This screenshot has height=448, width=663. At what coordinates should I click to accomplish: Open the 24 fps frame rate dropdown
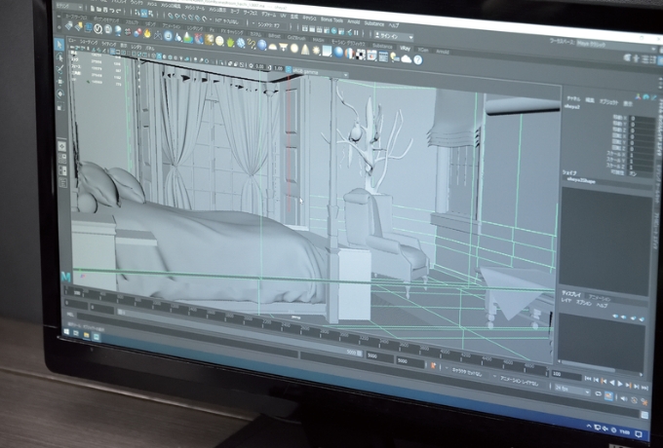click(x=572, y=390)
